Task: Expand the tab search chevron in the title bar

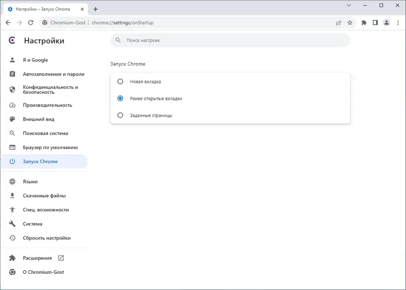Action: point(349,5)
